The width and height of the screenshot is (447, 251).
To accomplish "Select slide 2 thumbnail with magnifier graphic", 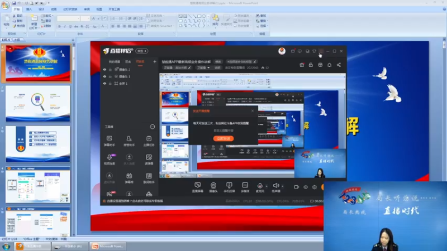I will 37,104.
